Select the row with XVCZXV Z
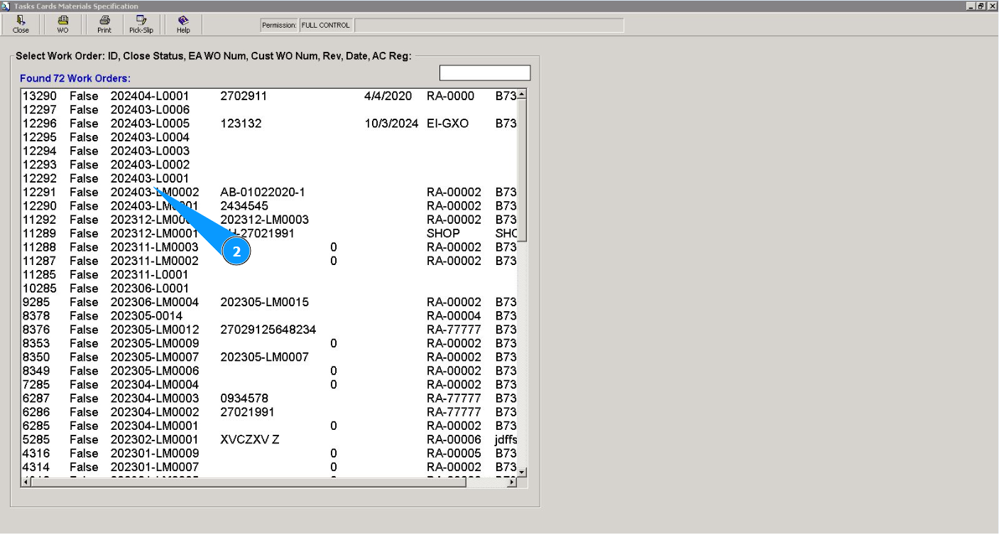This screenshot has height=535, width=999. pyautogui.click(x=269, y=440)
